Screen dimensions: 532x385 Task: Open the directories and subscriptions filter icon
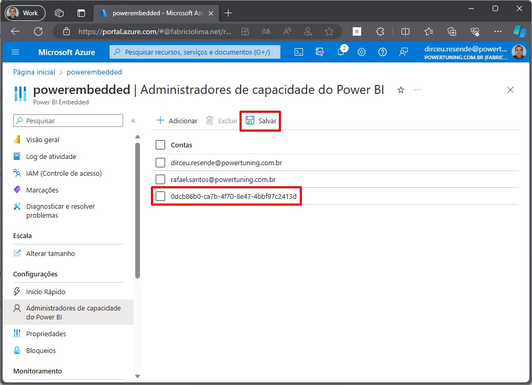(x=320, y=52)
